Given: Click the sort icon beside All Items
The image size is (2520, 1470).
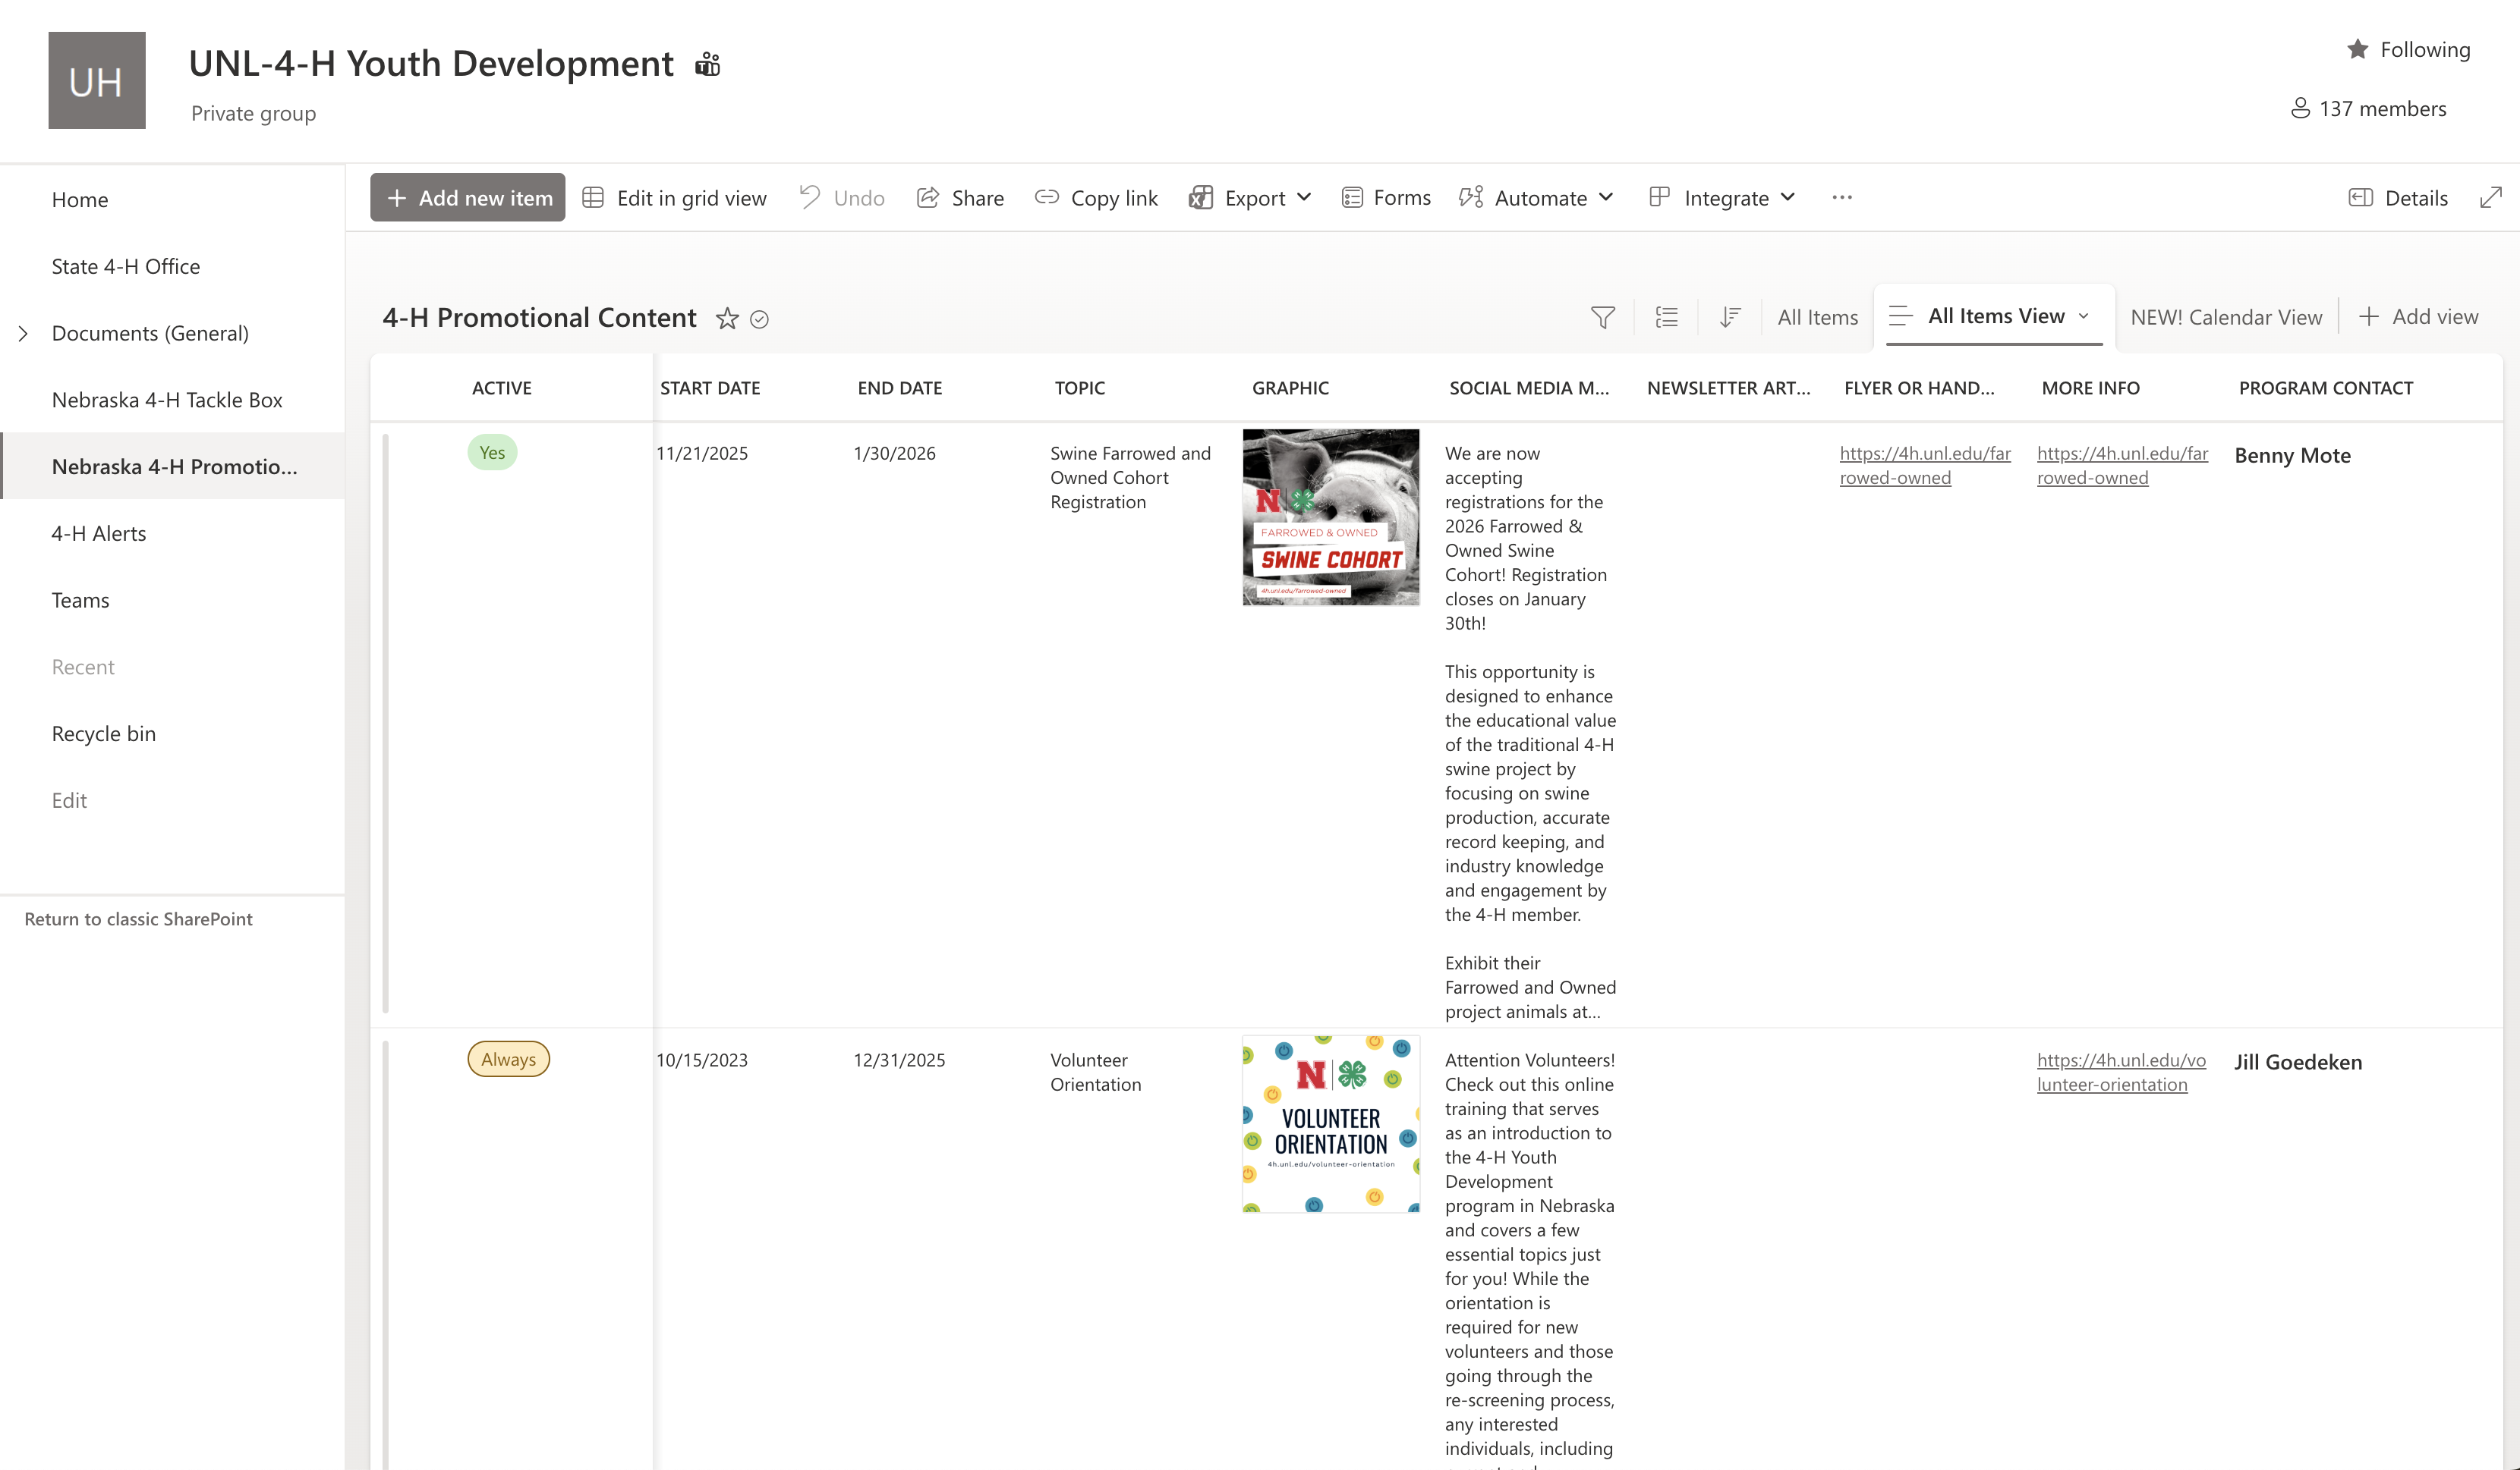Looking at the screenshot, I should [x=1730, y=318].
